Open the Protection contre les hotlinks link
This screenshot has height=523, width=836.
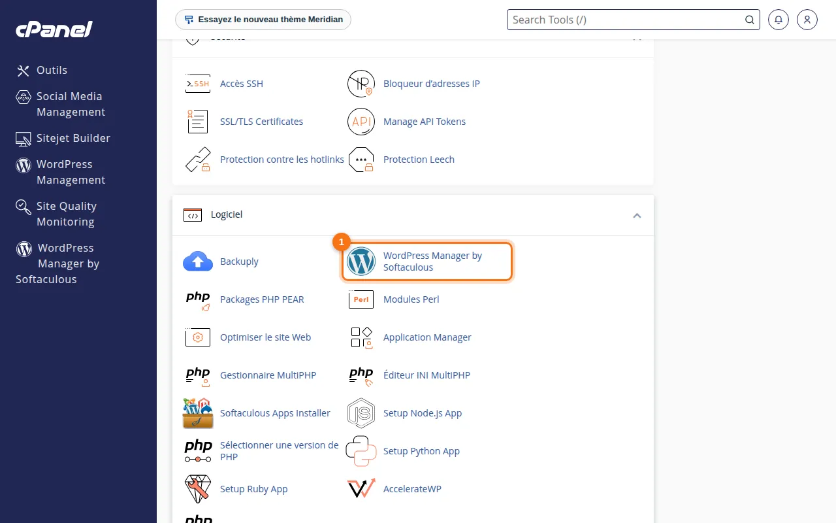282,160
